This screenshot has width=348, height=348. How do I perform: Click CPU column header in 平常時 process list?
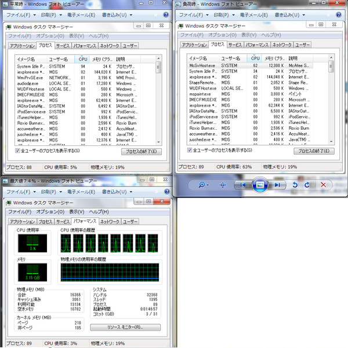(x=82, y=59)
